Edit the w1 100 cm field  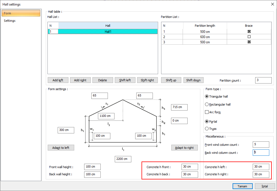[x=102, y=136]
